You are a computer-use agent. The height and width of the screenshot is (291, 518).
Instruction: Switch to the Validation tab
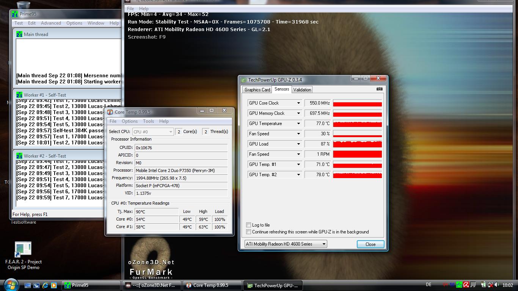(x=302, y=90)
